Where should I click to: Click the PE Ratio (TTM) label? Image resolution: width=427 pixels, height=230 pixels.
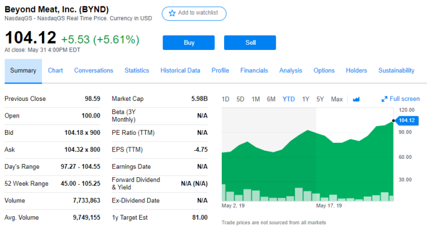(133, 132)
